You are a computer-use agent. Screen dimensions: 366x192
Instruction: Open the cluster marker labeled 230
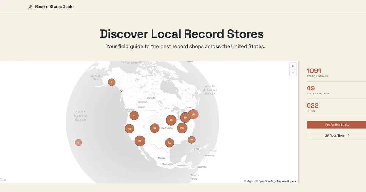(193, 115)
